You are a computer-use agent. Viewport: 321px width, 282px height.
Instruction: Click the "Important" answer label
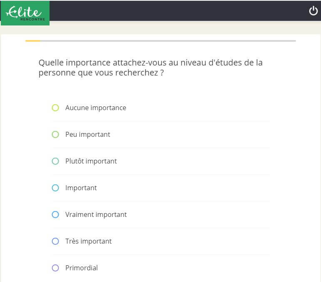(81, 188)
